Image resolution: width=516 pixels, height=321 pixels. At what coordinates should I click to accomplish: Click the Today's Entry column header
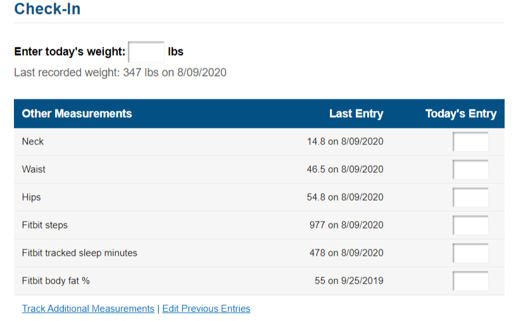[x=461, y=113]
